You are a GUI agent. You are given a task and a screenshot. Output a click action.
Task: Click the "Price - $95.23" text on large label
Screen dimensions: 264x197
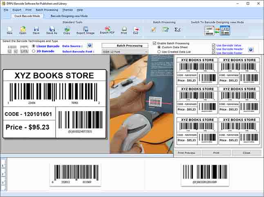click(27, 127)
